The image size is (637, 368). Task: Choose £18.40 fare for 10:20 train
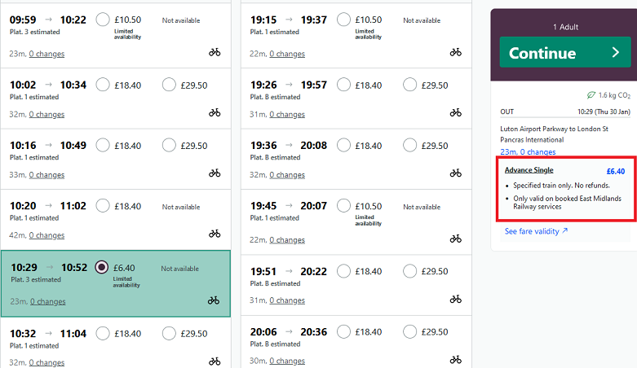coord(103,206)
